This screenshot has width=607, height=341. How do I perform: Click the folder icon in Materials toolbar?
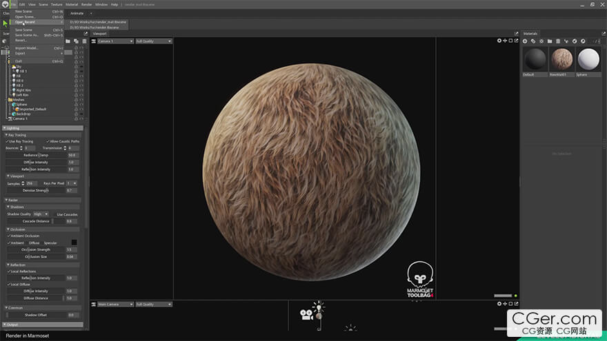(550, 41)
